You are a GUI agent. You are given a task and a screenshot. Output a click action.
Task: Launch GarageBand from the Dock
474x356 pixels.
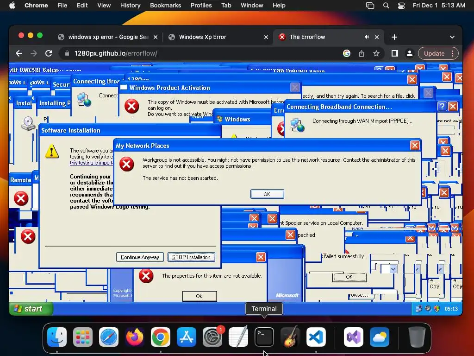[290, 337]
